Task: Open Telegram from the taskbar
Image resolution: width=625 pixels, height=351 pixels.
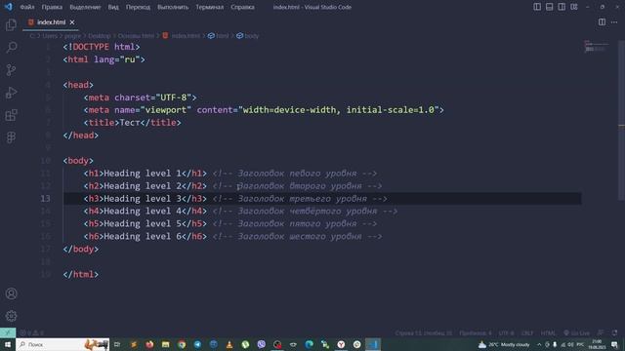Action: pyautogui.click(x=197, y=344)
